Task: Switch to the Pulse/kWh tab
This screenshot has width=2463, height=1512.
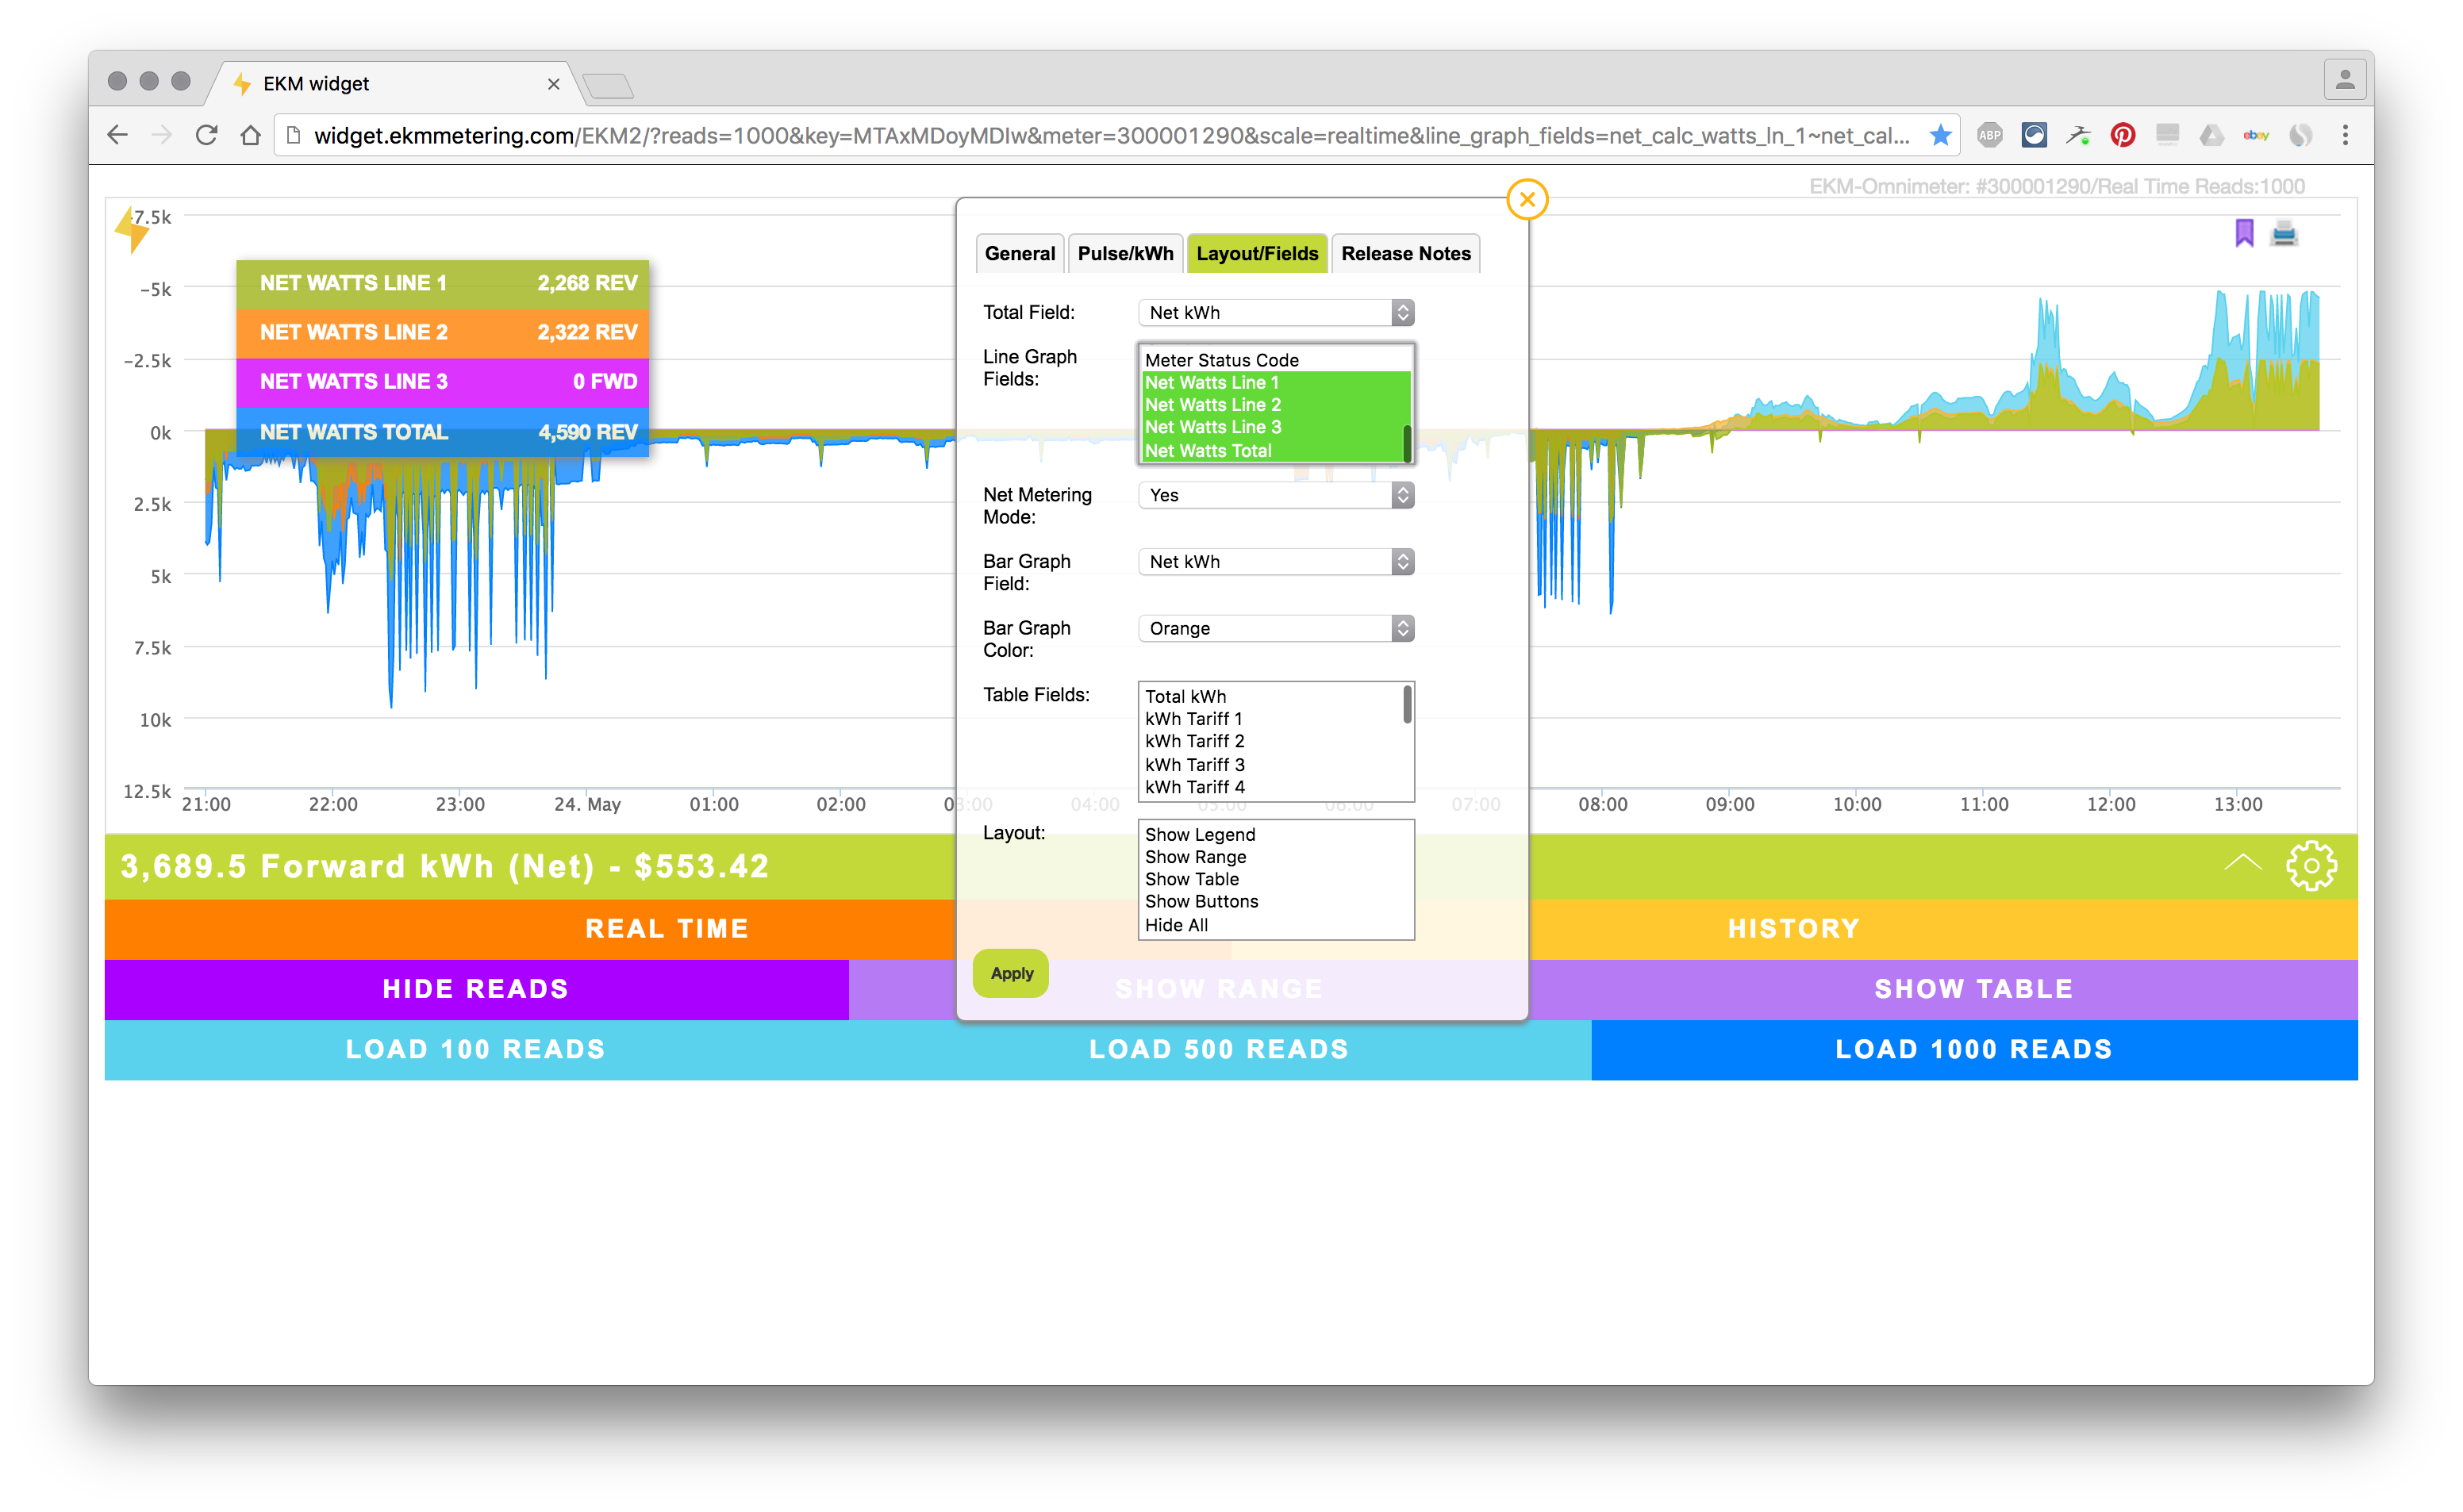Action: (x=1125, y=254)
